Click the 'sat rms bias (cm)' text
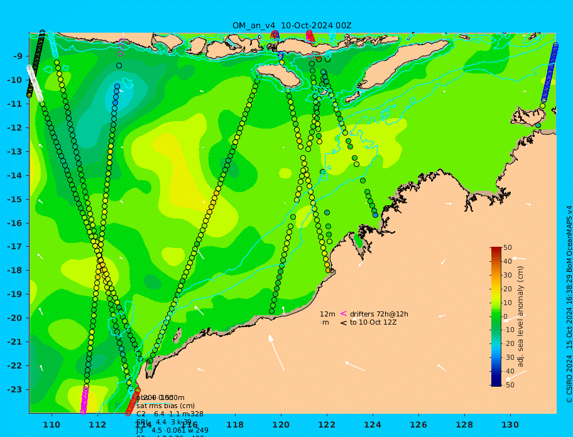Image resolution: width=573 pixels, height=437 pixels. point(165,406)
